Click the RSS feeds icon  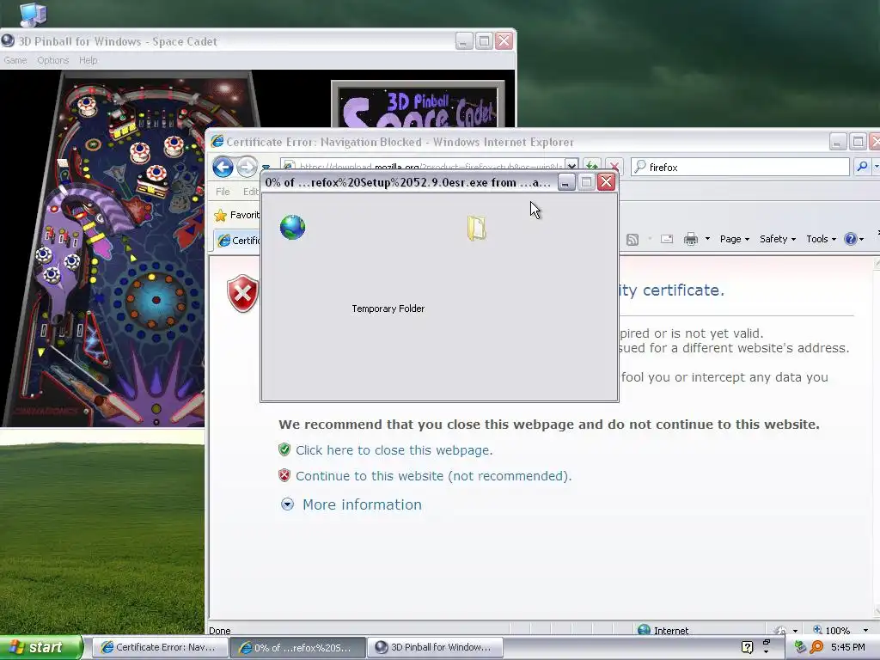[632, 239]
